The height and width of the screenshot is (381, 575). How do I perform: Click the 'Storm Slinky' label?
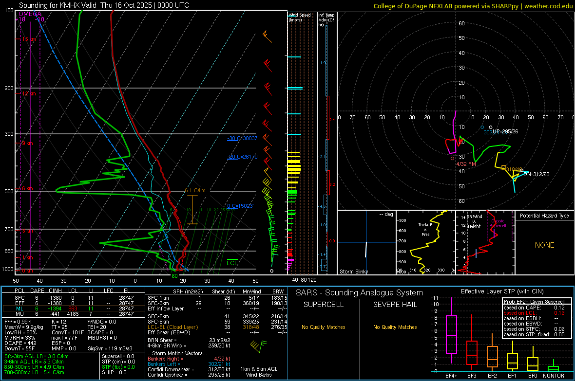353,272
